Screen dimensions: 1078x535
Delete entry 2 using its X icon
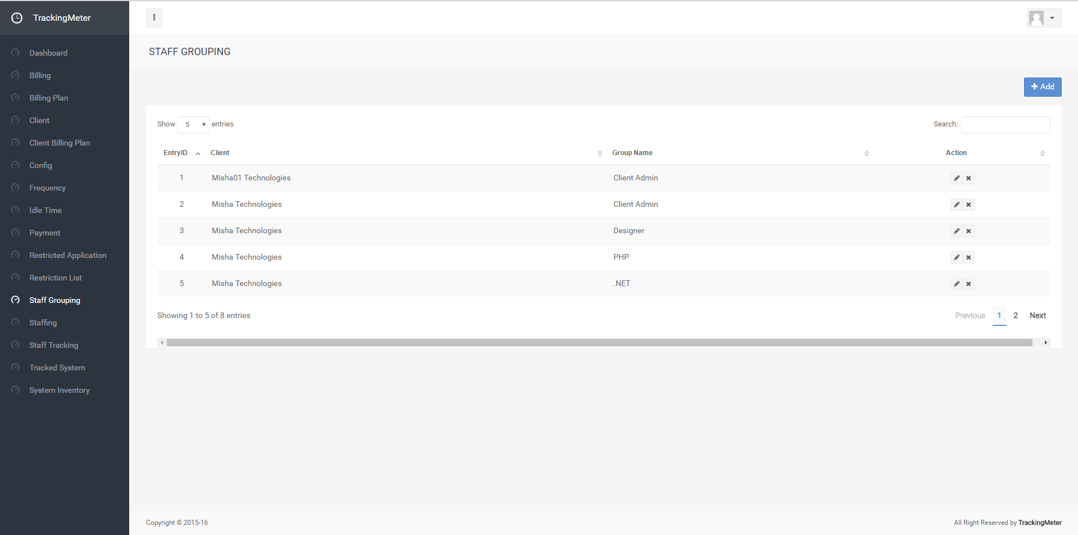(x=968, y=205)
